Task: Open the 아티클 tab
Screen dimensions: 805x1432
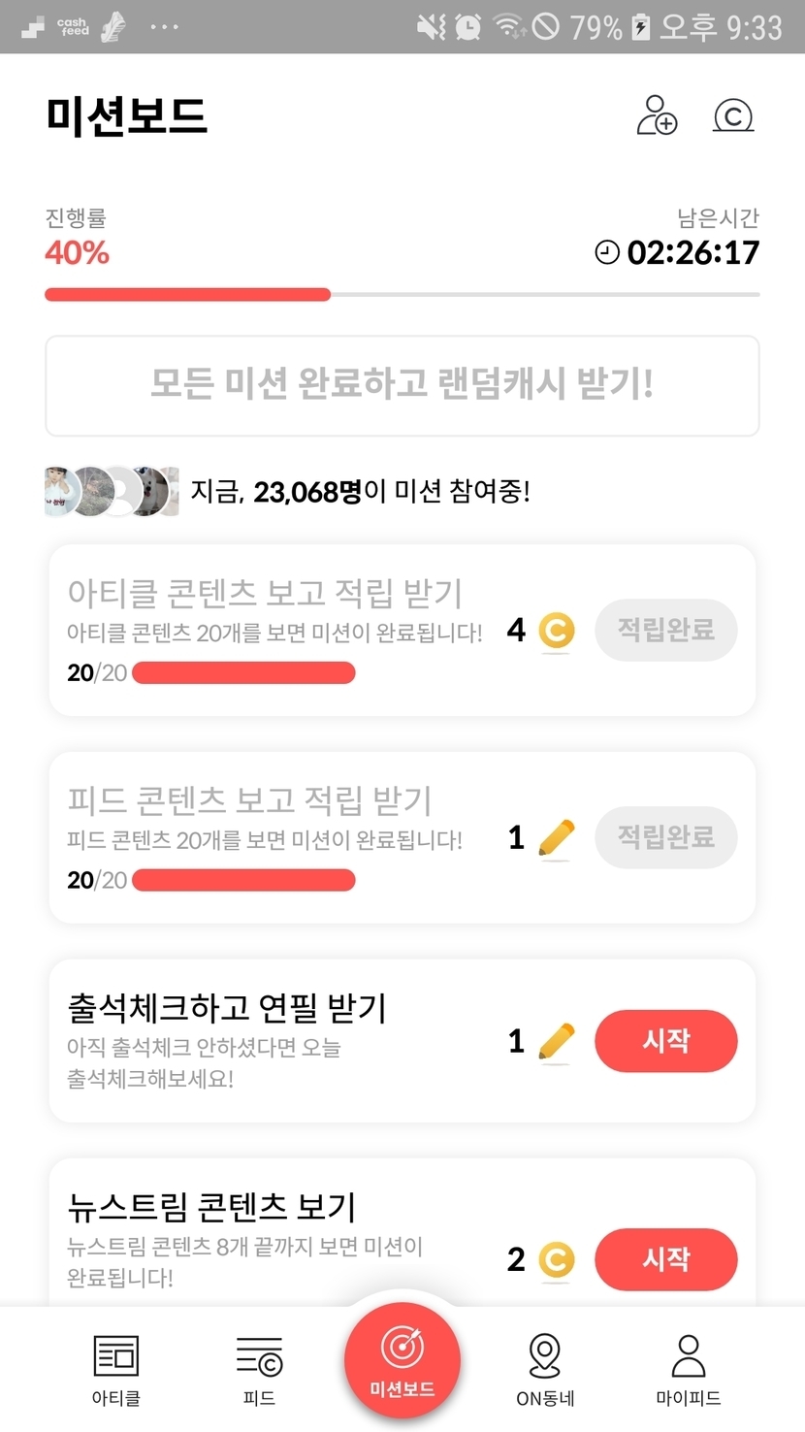Action: (x=116, y=1368)
